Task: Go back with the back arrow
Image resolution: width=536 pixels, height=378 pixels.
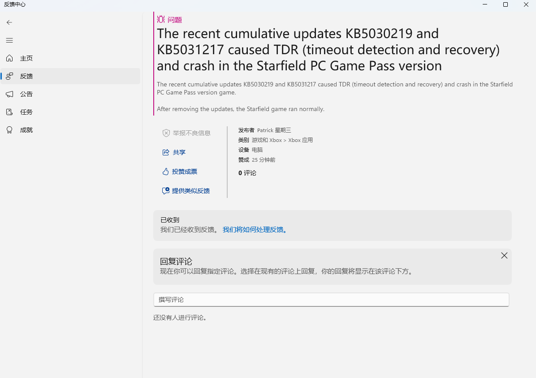Action: point(9,22)
